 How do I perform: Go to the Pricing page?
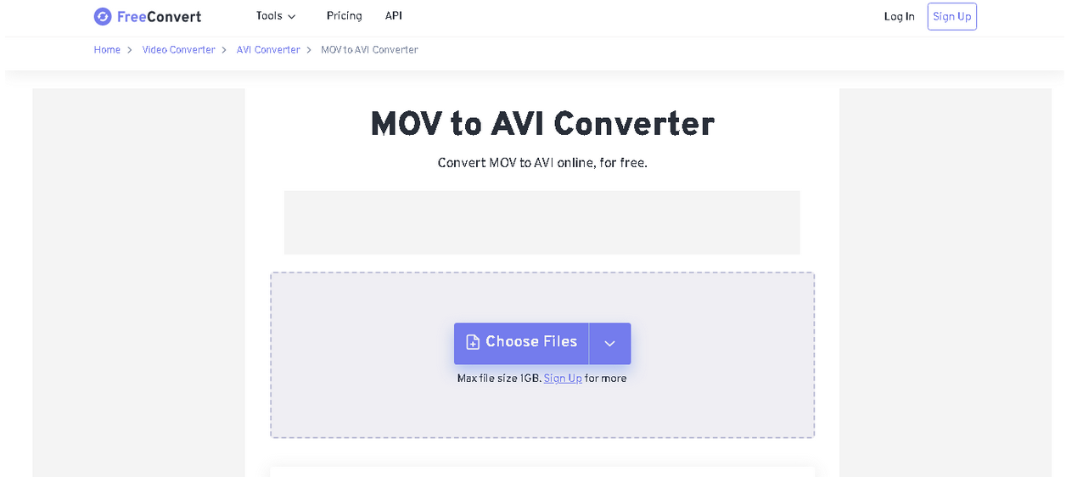click(x=344, y=16)
